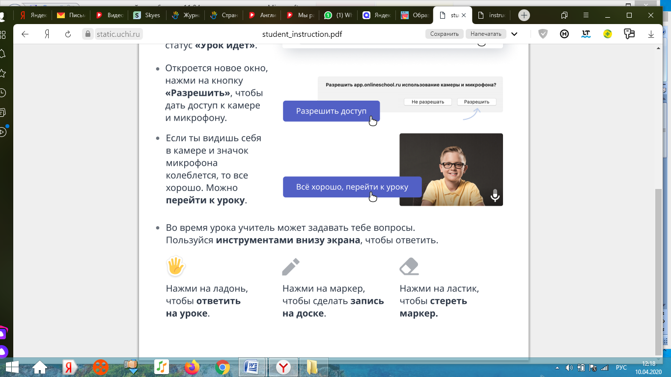Click the yellow-green round extension icon
Viewport: 671px width, 377px height.
coord(608,34)
